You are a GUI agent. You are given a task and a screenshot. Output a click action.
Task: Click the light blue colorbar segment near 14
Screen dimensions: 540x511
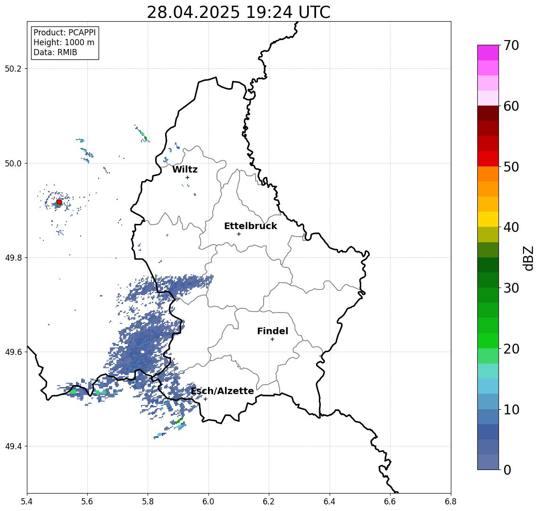point(488,386)
